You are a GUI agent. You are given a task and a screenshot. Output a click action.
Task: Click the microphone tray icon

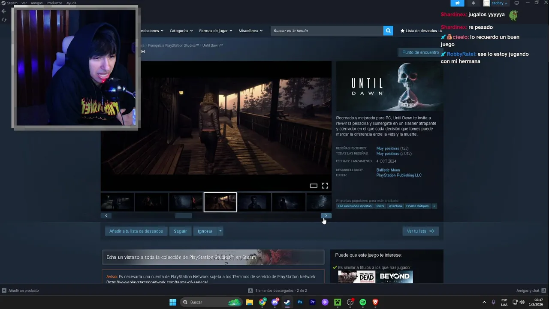click(494, 302)
